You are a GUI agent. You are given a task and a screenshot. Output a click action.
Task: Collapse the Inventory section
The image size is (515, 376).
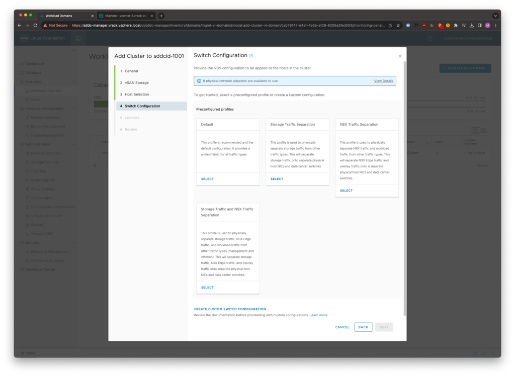pyautogui.click(x=74, y=82)
